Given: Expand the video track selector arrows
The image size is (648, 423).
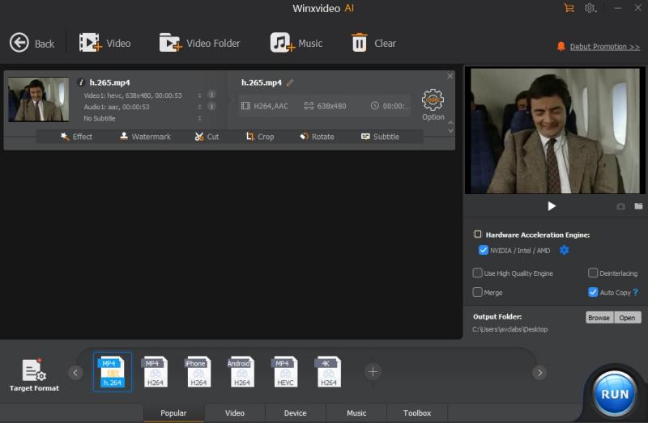Looking at the screenshot, I should [200, 95].
